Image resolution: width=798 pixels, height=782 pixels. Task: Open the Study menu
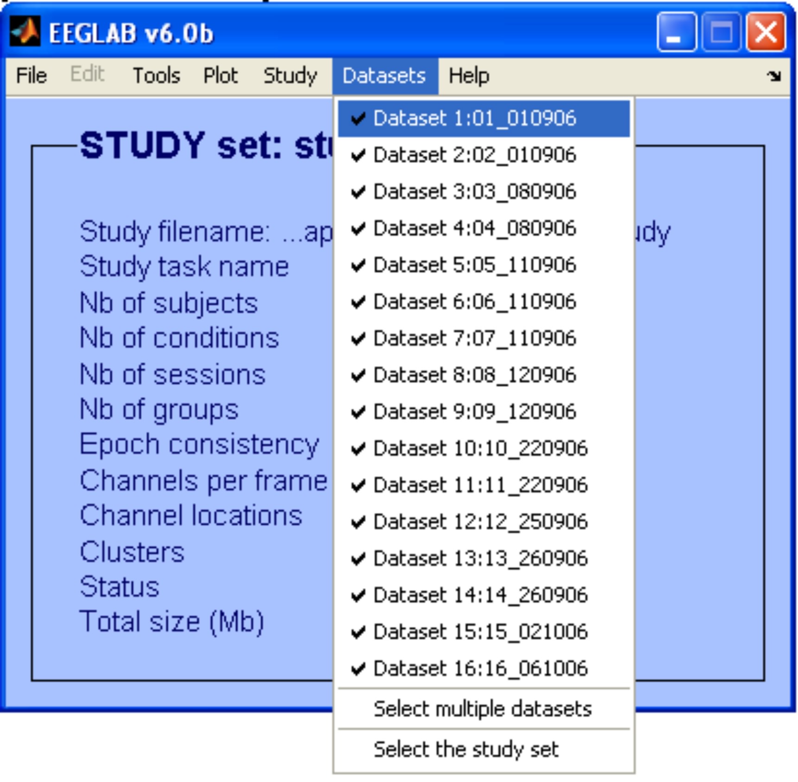290,76
